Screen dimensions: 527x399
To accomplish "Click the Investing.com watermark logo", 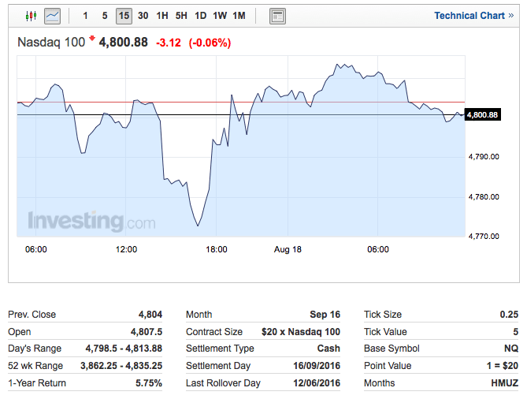I will [x=91, y=221].
